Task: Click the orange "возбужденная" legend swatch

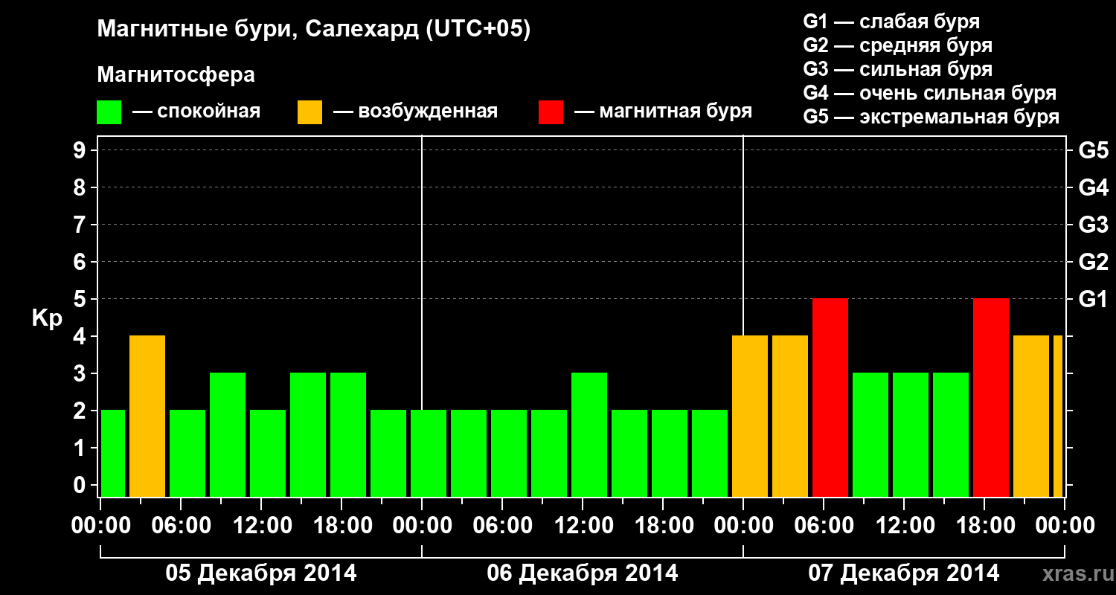Action: (x=310, y=112)
